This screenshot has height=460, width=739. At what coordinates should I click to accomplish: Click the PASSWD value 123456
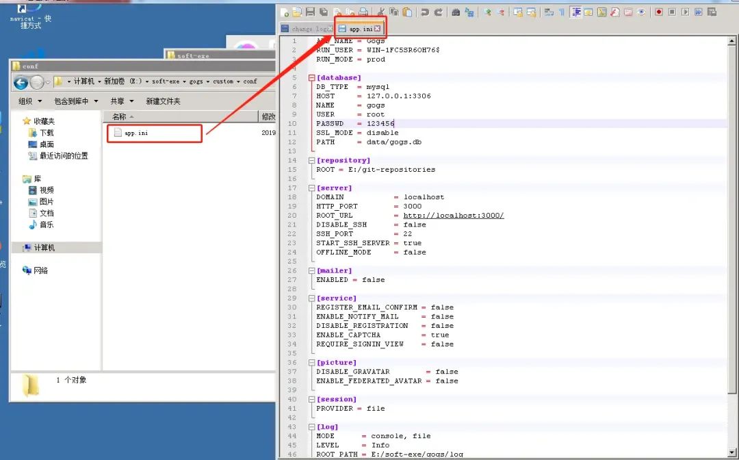[380, 123]
